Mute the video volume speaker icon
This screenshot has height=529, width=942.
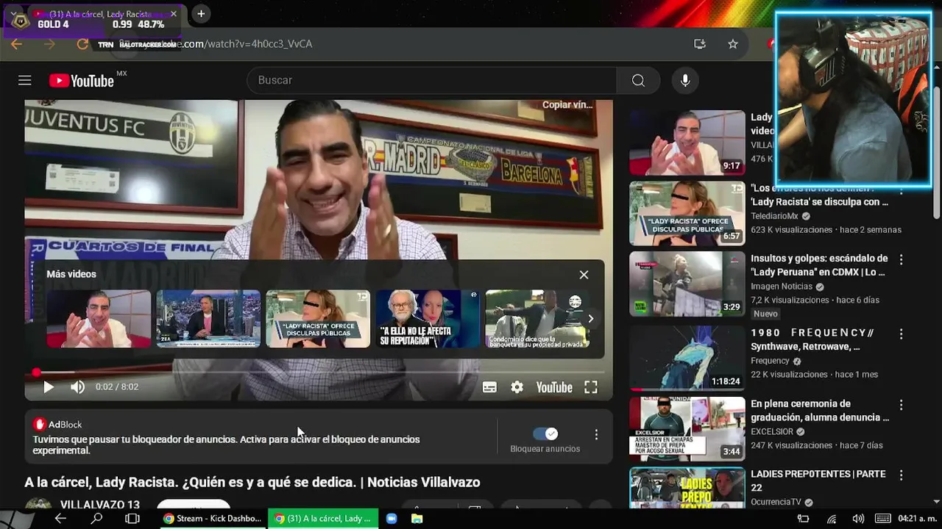tap(77, 387)
